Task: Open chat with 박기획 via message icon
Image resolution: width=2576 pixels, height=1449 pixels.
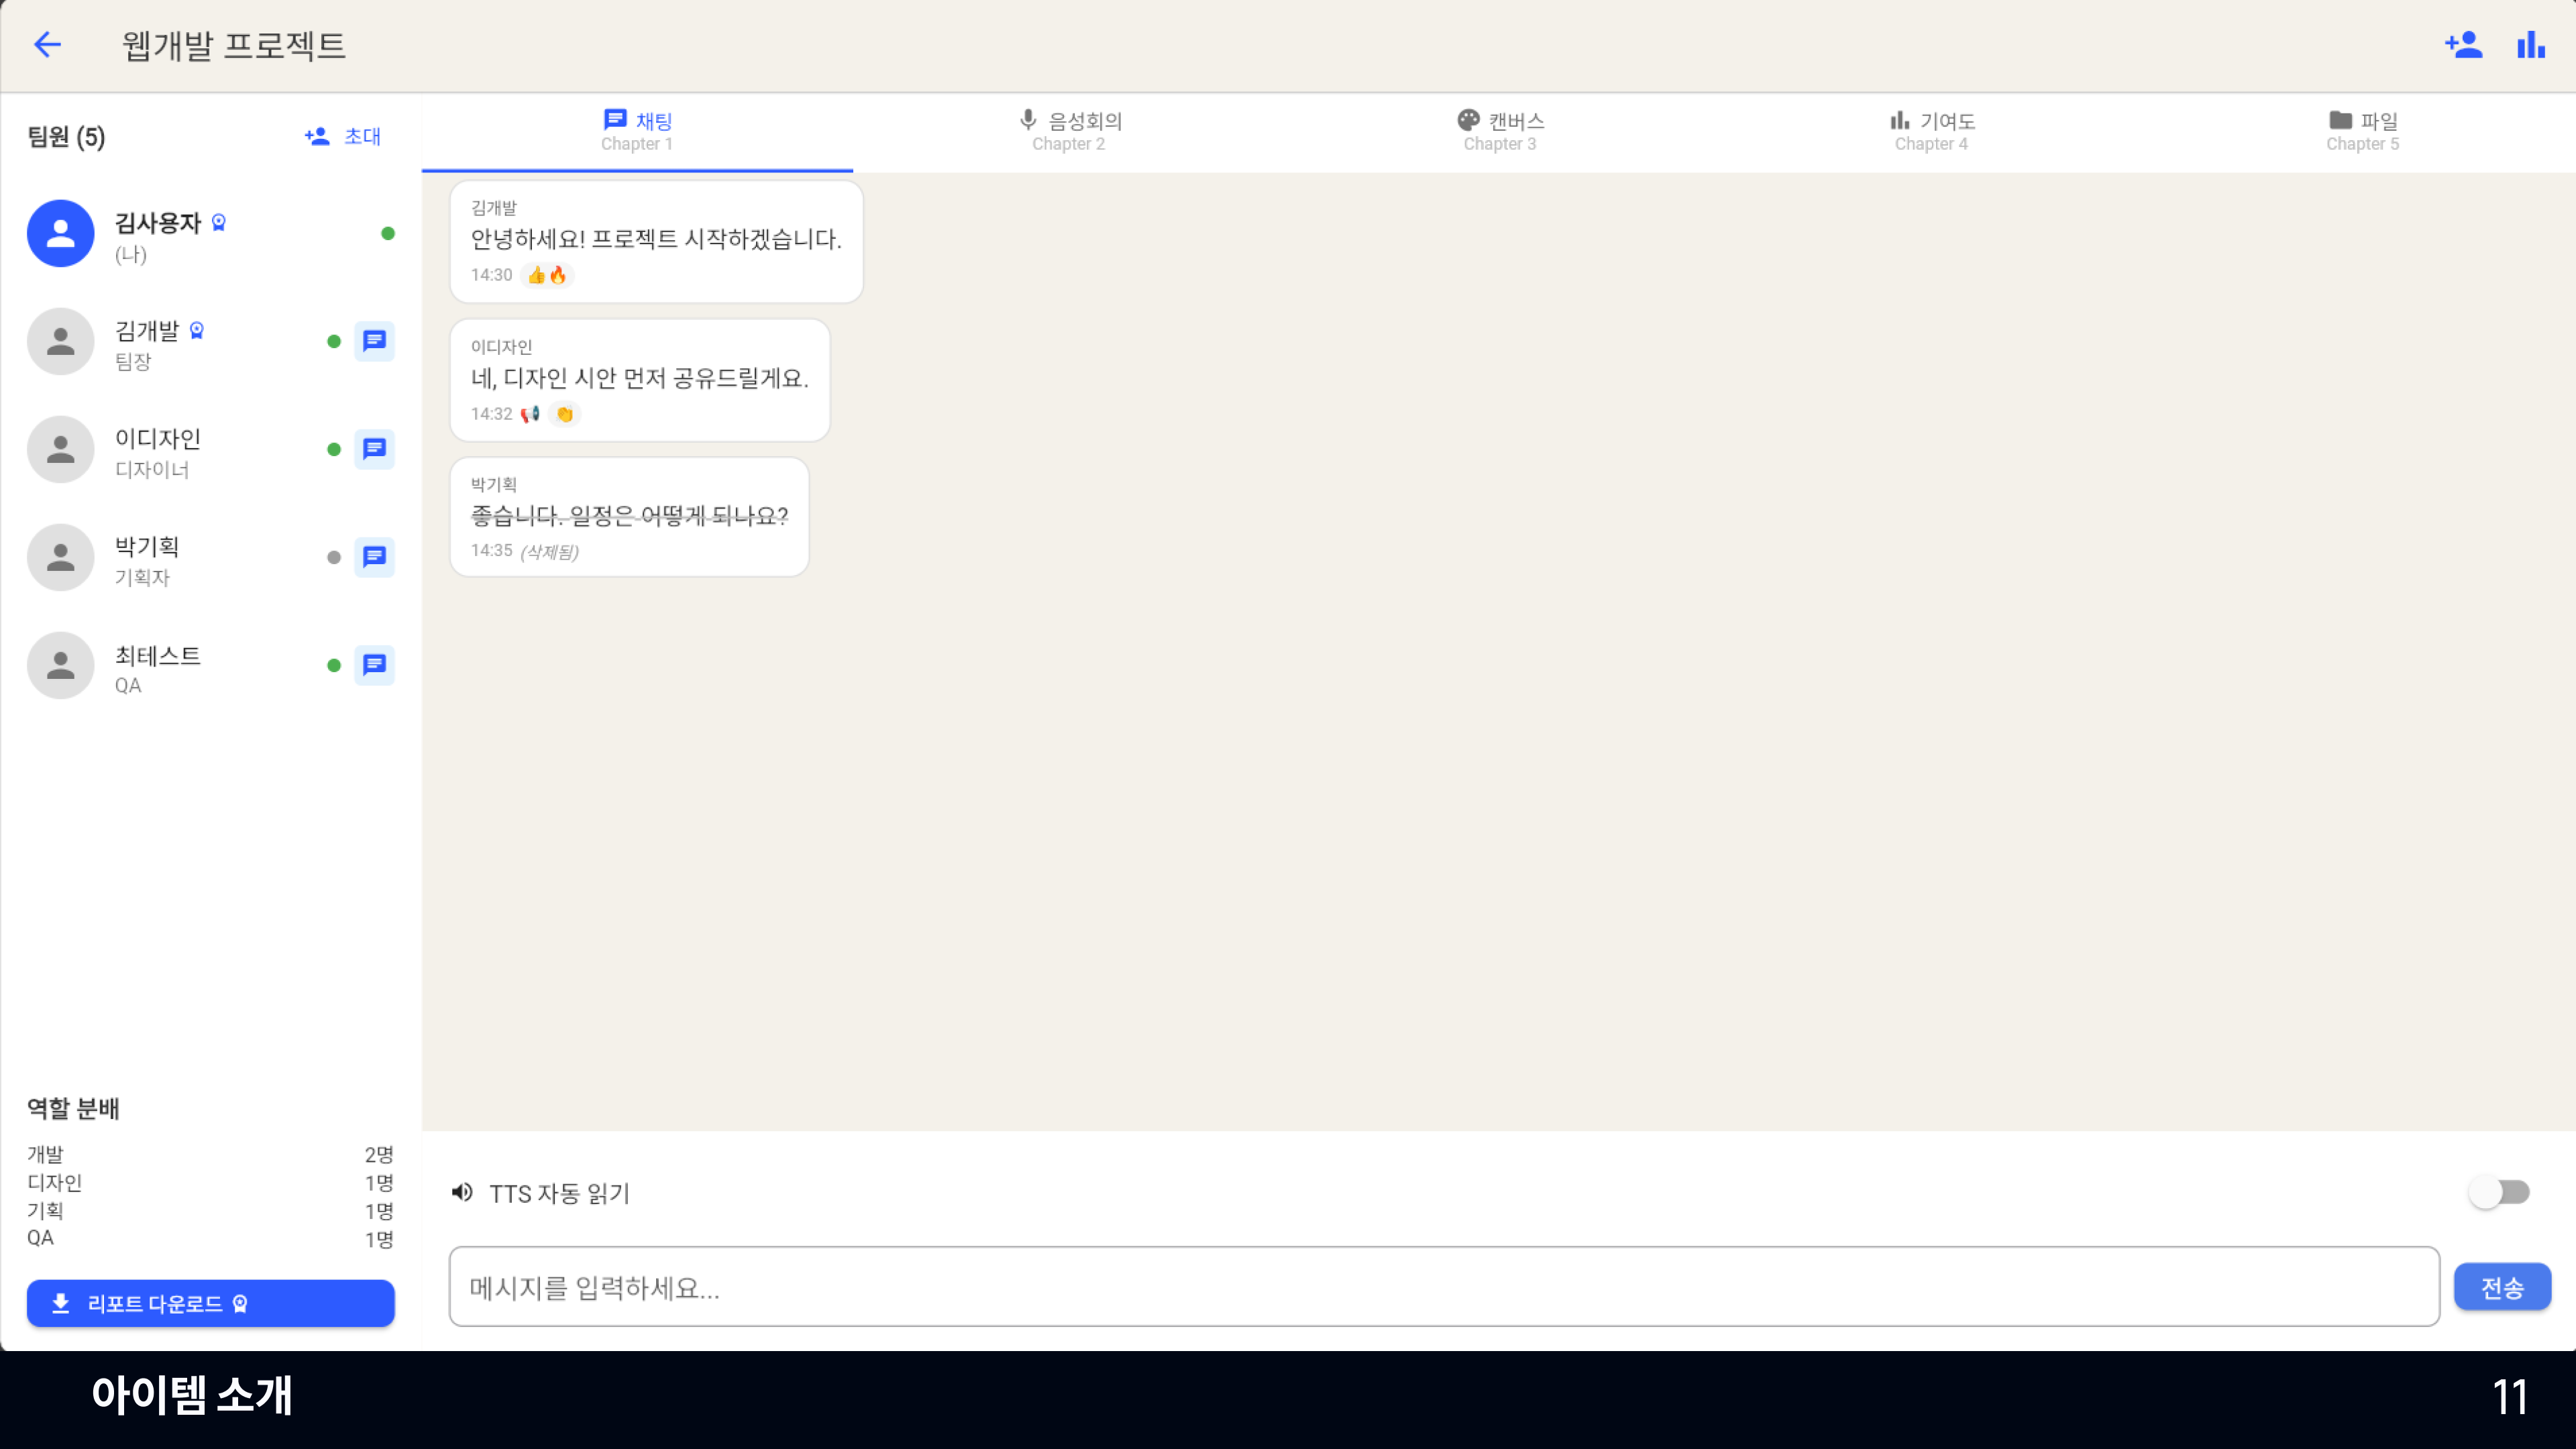Action: tap(374, 557)
